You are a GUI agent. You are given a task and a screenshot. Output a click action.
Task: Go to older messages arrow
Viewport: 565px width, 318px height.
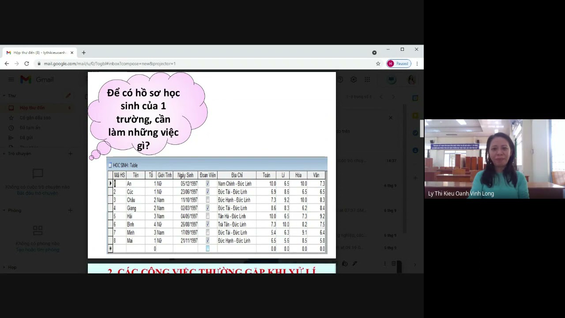(x=393, y=97)
